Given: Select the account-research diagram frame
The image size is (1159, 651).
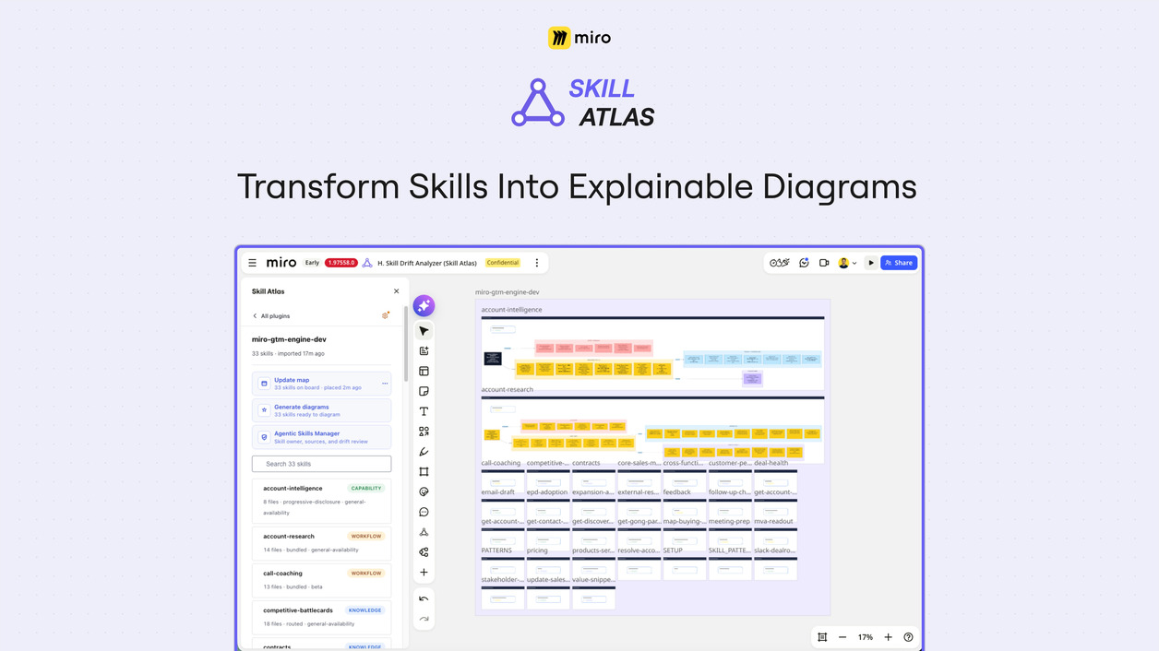Looking at the screenshot, I should [652, 429].
